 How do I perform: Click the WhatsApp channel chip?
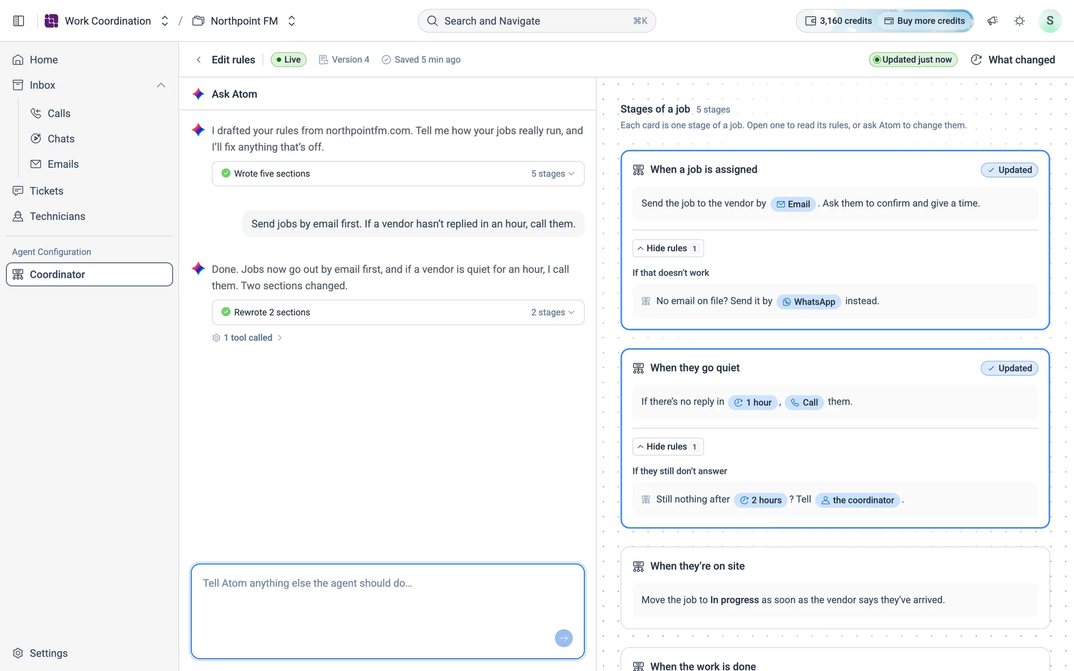coord(809,302)
